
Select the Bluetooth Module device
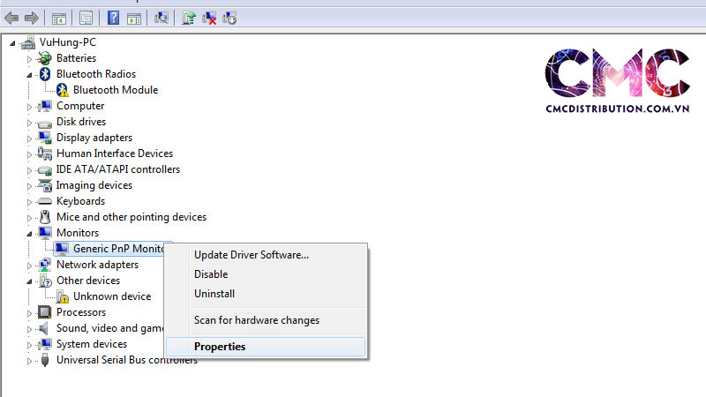(115, 90)
